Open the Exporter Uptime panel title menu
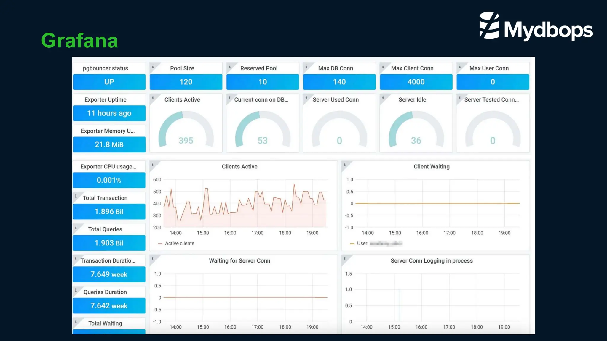The width and height of the screenshot is (607, 341). (x=106, y=100)
